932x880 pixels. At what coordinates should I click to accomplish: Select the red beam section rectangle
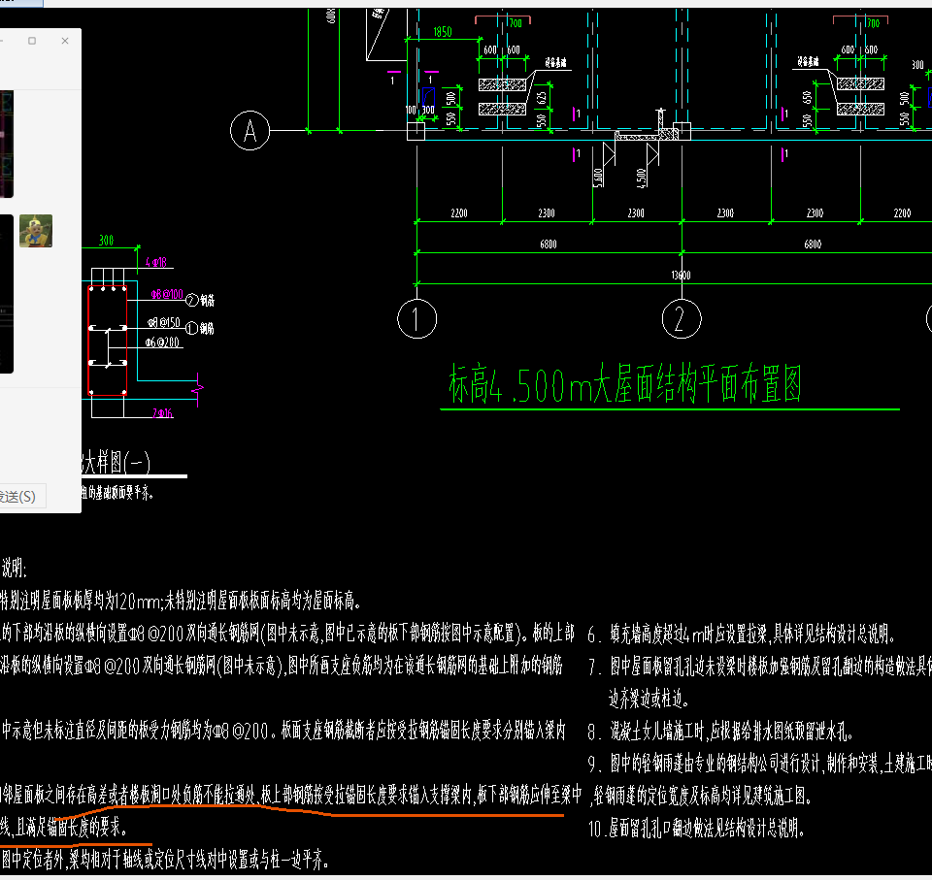tap(108, 341)
